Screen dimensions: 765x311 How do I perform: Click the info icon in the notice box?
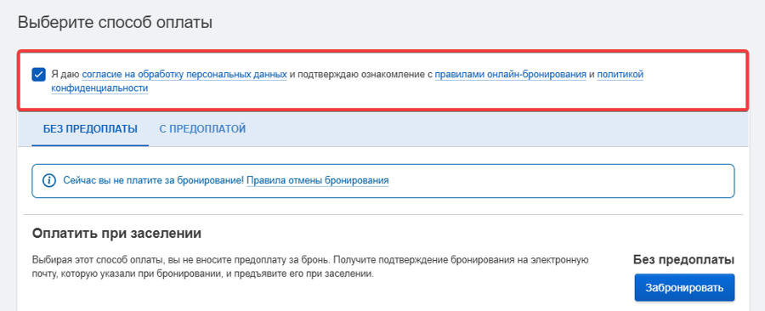(x=49, y=181)
